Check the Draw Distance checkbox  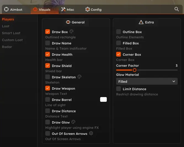tap(47, 111)
